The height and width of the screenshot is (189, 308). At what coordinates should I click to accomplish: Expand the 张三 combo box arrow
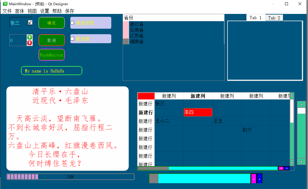click(x=30, y=23)
